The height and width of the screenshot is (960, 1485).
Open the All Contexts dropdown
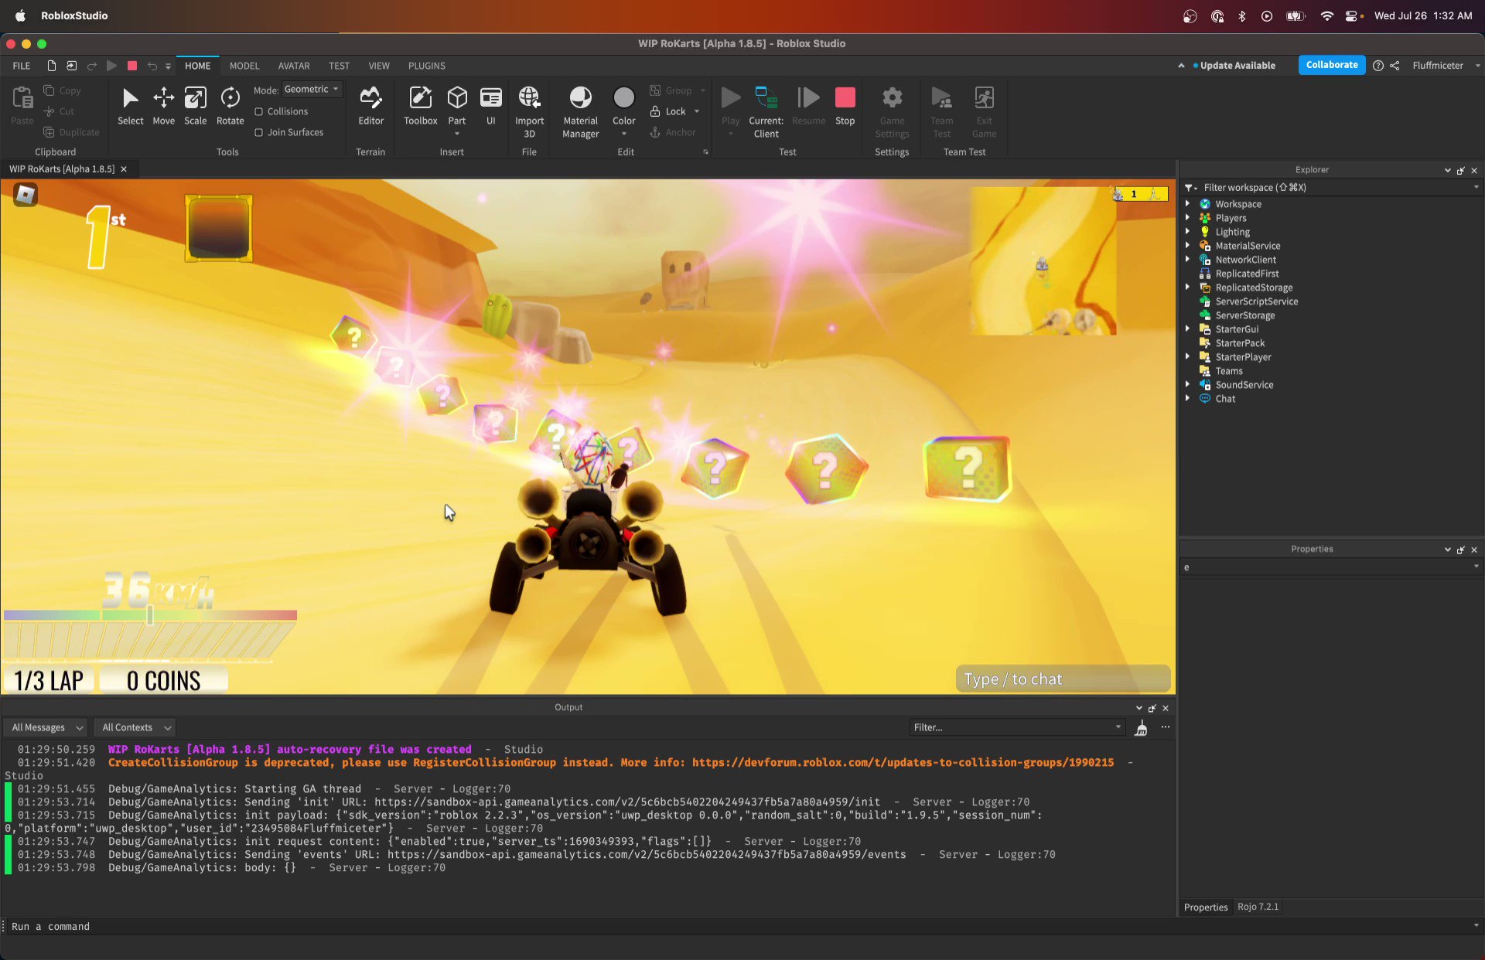coord(135,727)
